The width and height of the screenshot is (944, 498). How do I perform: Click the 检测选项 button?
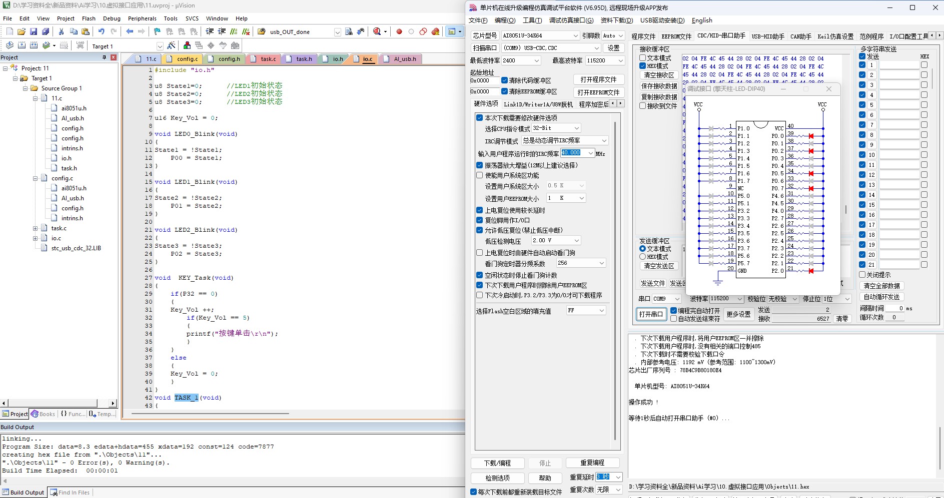coord(497,478)
